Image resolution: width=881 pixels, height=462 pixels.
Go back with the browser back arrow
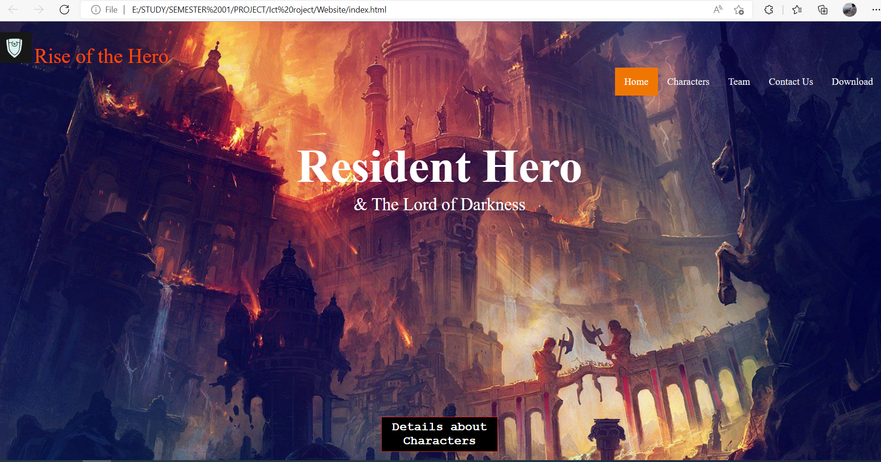tap(13, 10)
